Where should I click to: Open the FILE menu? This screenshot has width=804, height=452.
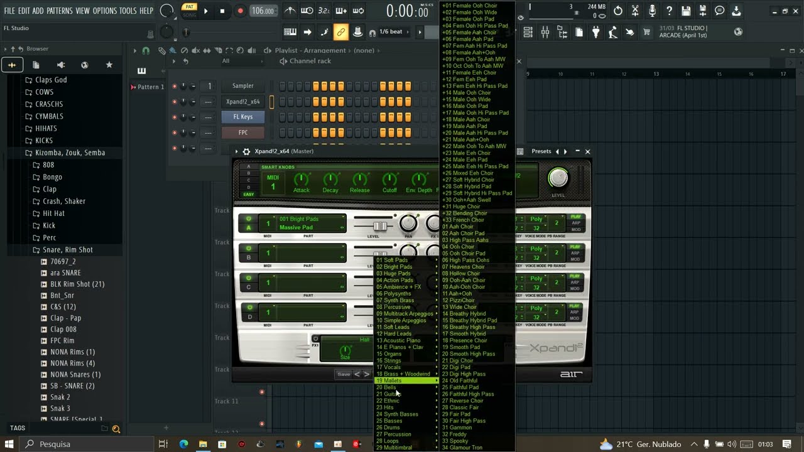click(9, 11)
